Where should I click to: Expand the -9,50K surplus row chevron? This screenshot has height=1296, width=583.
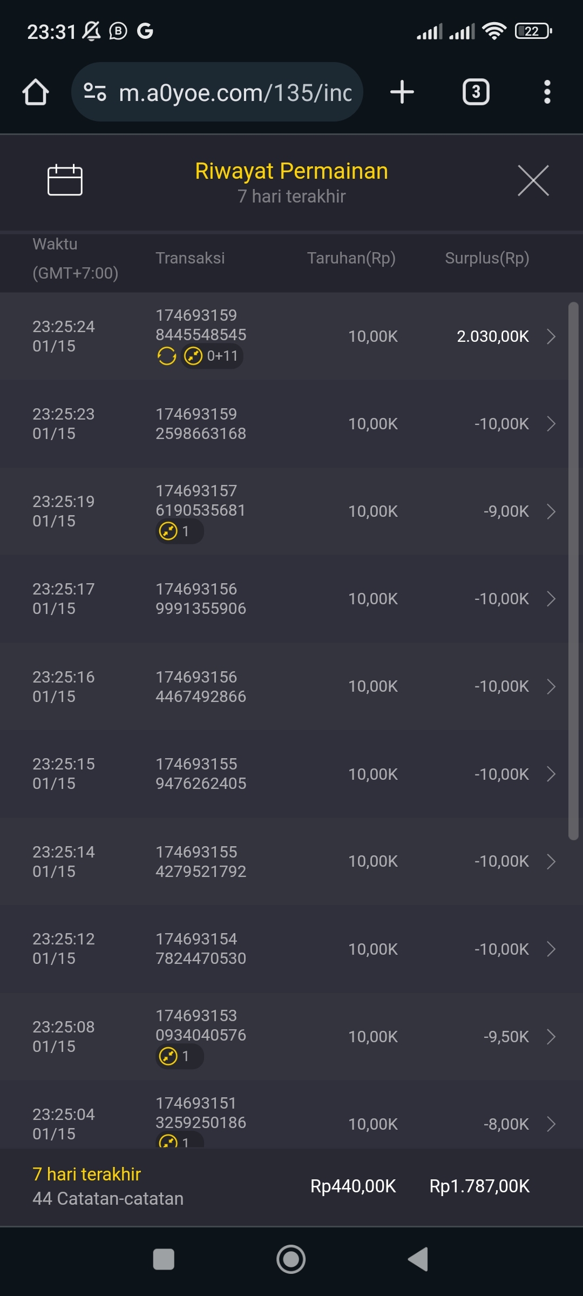551,1037
